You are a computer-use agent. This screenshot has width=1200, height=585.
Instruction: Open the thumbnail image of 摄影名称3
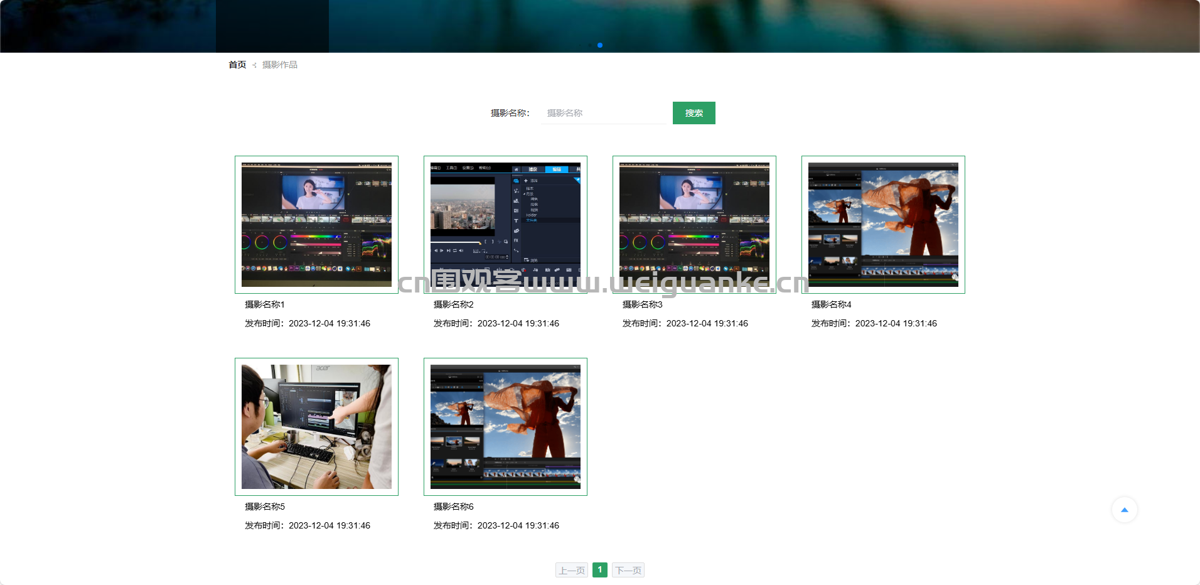coord(694,225)
